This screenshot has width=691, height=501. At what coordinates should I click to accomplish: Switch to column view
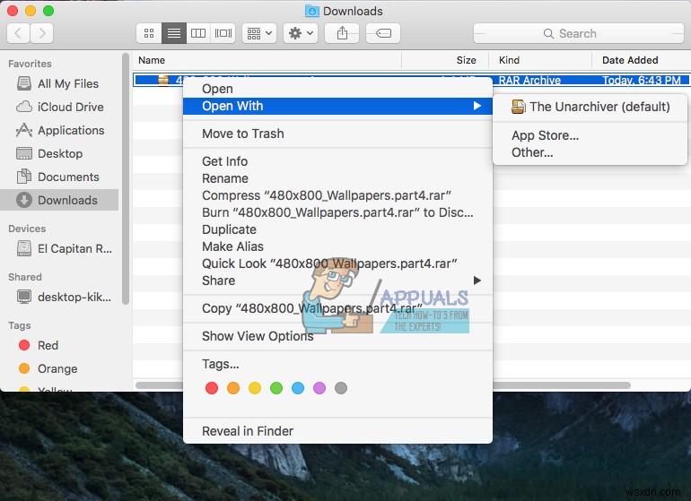point(198,33)
